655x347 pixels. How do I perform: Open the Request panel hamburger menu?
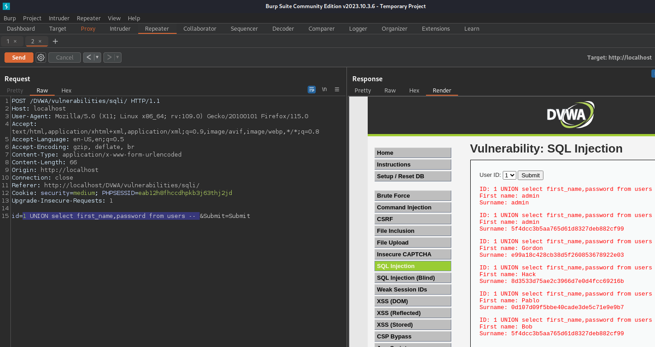[337, 89]
